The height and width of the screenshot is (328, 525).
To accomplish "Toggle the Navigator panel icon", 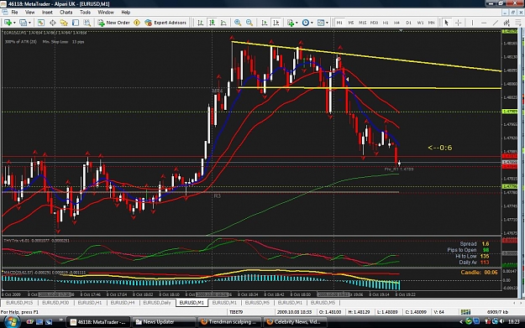I will click(64, 23).
